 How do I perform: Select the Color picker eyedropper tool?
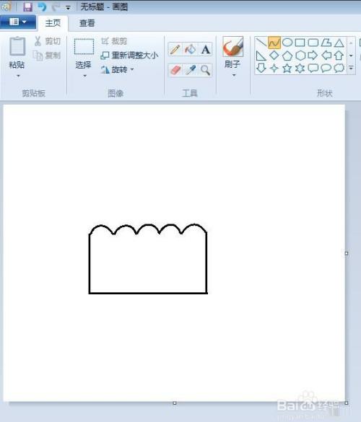[190, 70]
